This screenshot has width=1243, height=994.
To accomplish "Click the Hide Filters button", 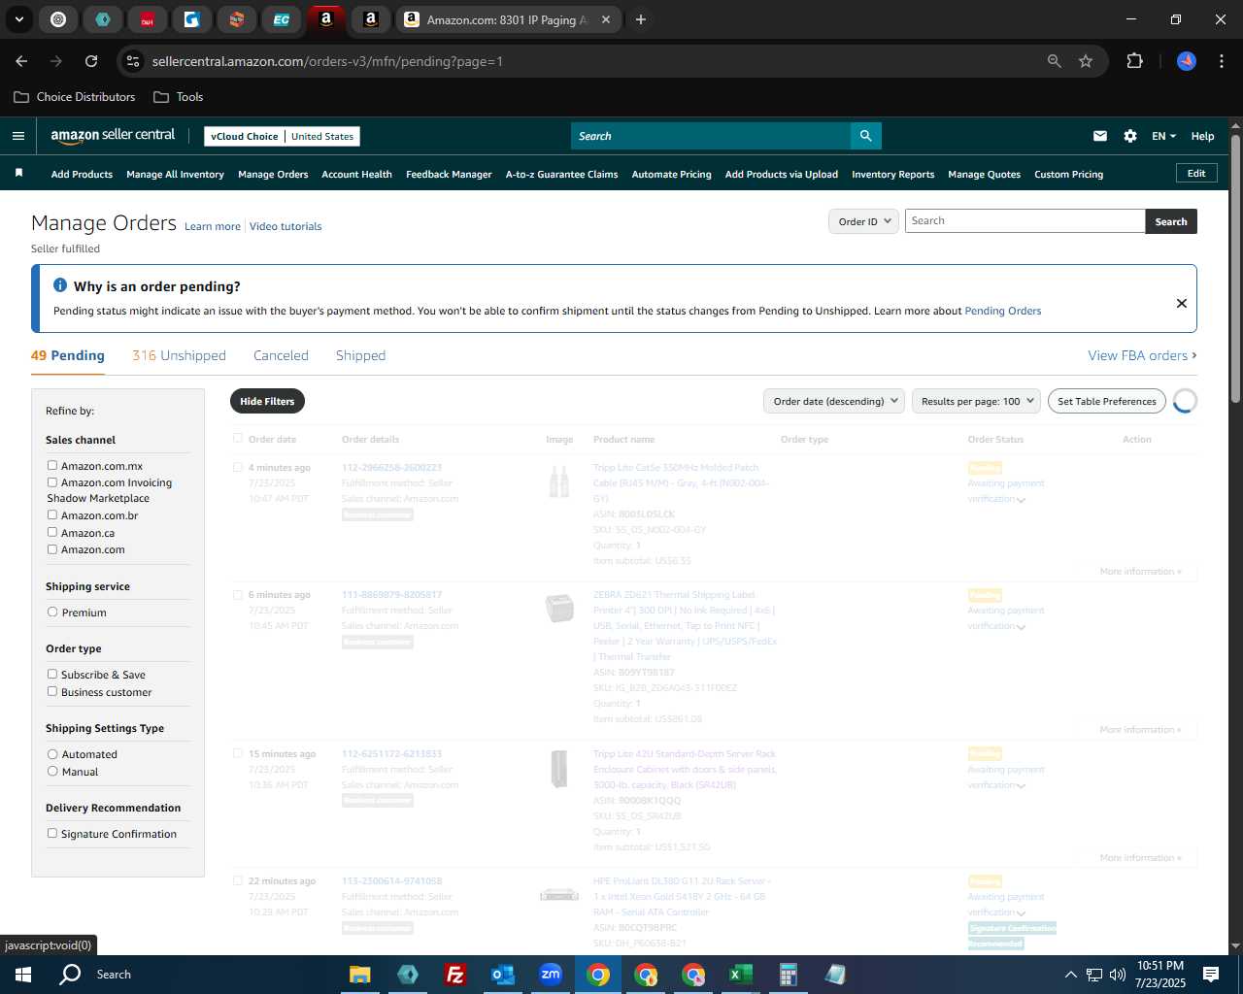I will (x=267, y=401).
